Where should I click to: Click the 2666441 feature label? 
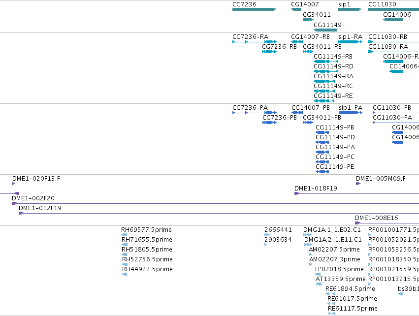278,230
